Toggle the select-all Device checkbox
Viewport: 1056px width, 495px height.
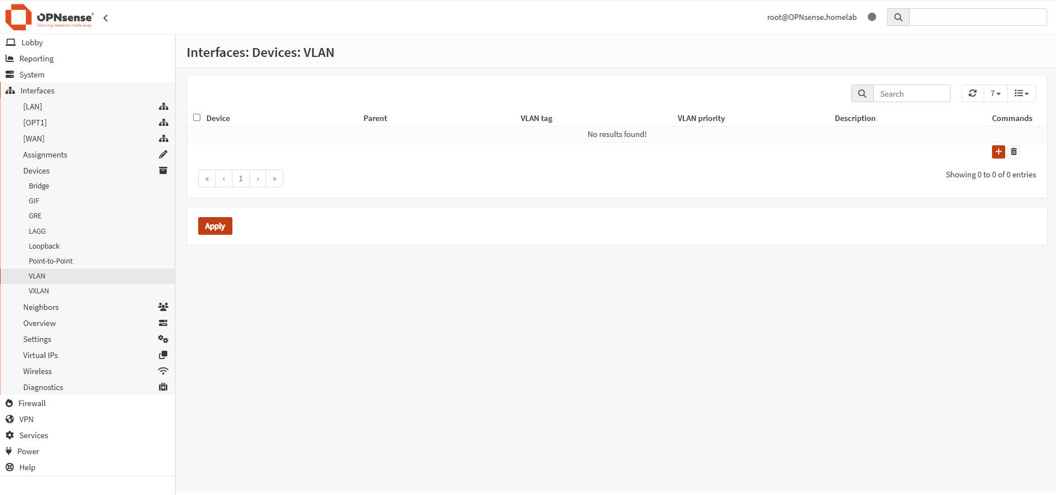pos(197,118)
